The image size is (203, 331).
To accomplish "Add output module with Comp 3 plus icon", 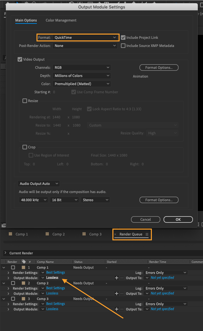I will click(116, 309).
